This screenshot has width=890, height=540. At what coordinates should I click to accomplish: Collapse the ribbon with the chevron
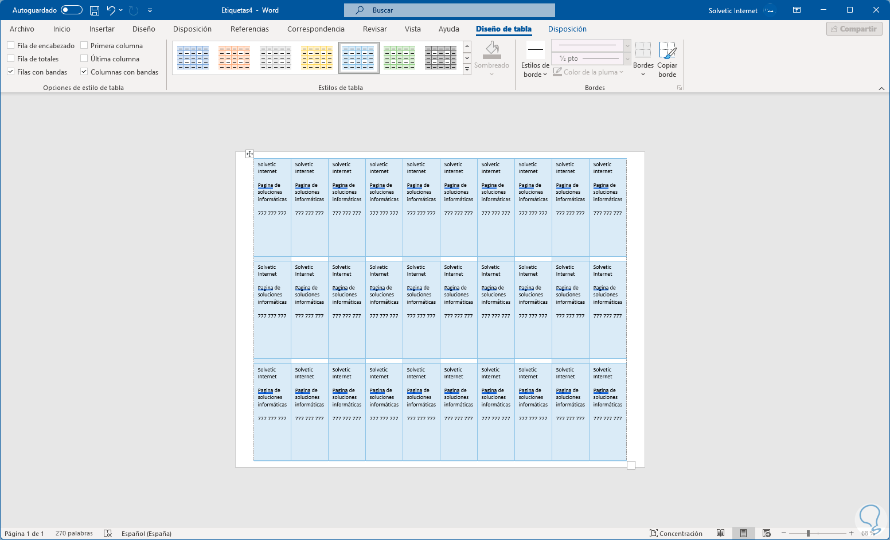click(x=881, y=88)
